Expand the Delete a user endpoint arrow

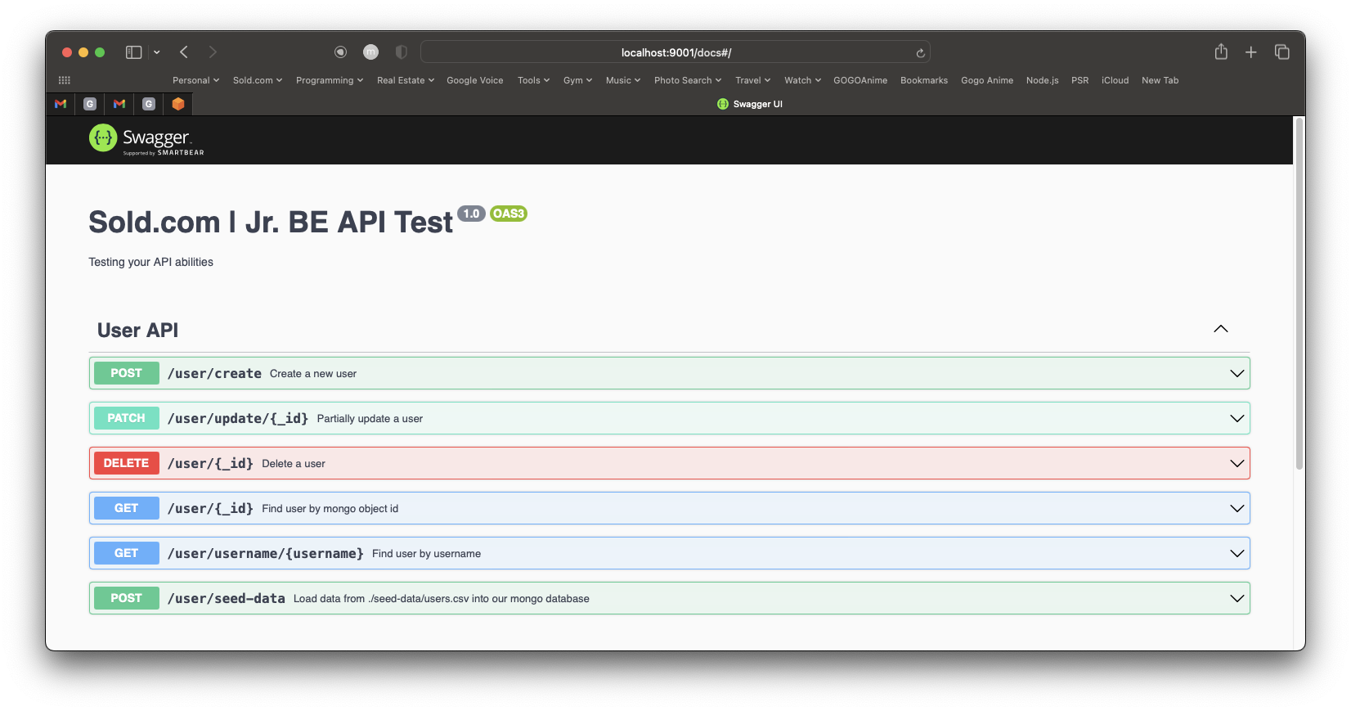point(1237,463)
